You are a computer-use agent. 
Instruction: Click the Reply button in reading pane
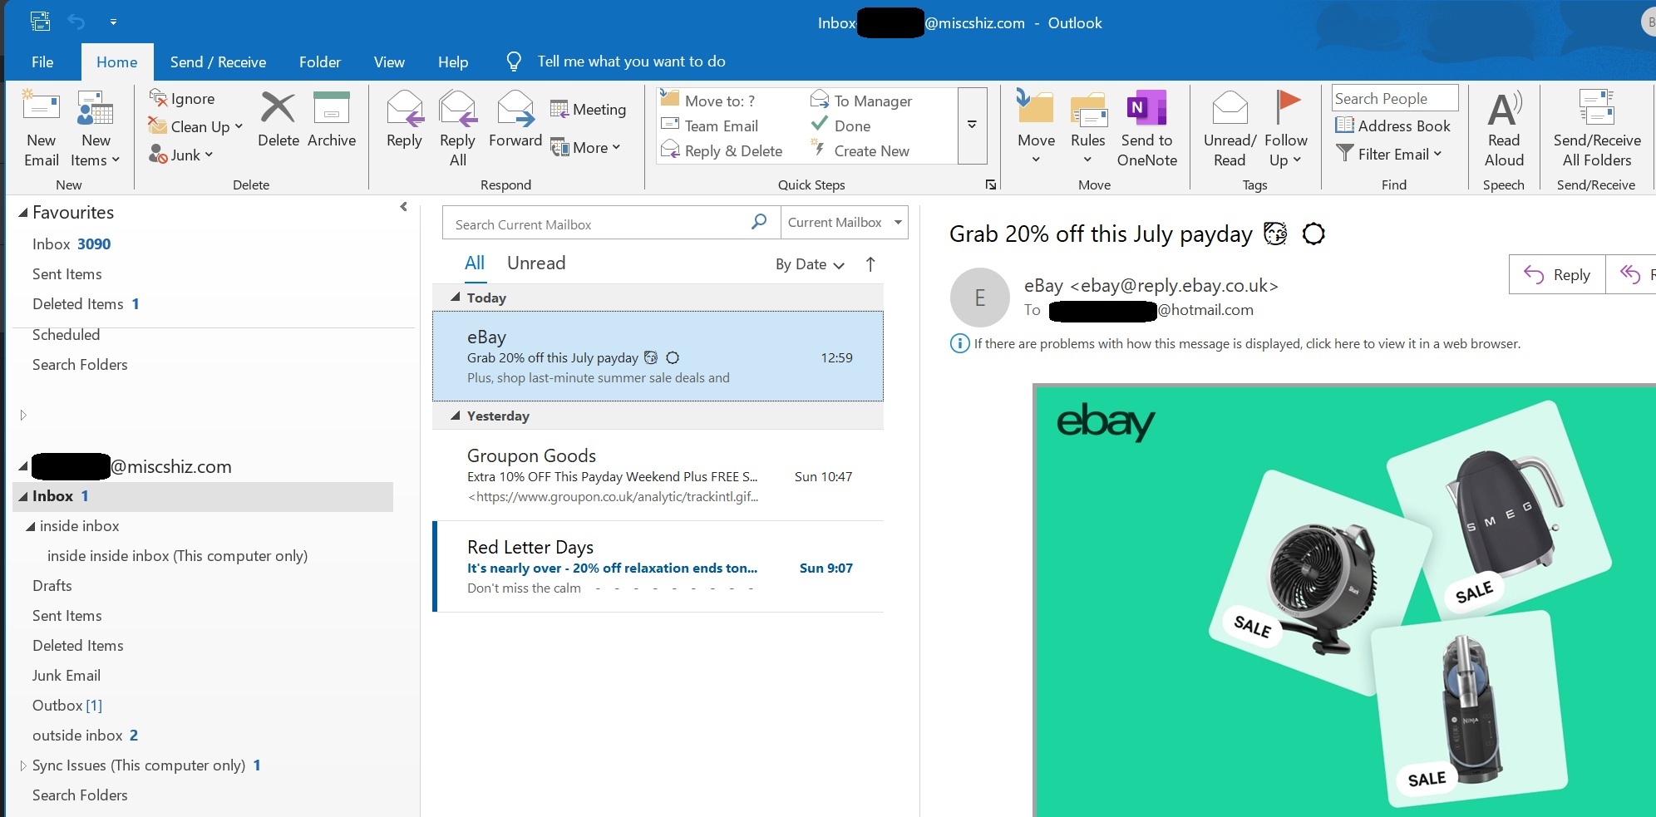click(x=1557, y=274)
